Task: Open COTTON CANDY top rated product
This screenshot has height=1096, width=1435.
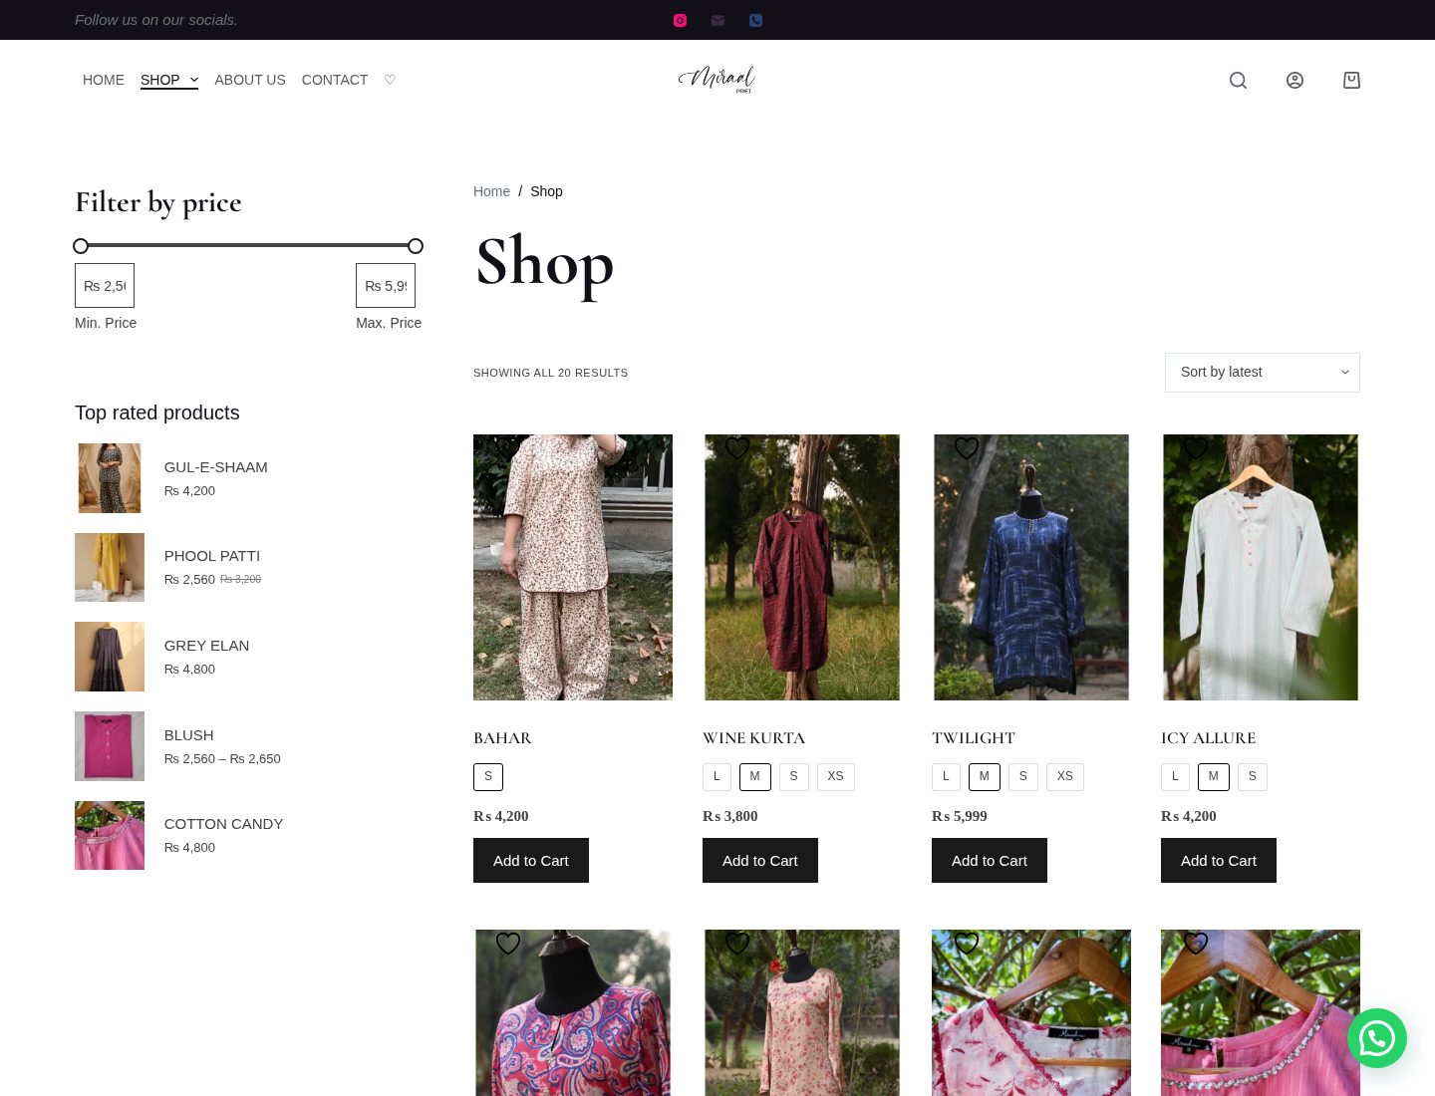Action: [x=224, y=824]
